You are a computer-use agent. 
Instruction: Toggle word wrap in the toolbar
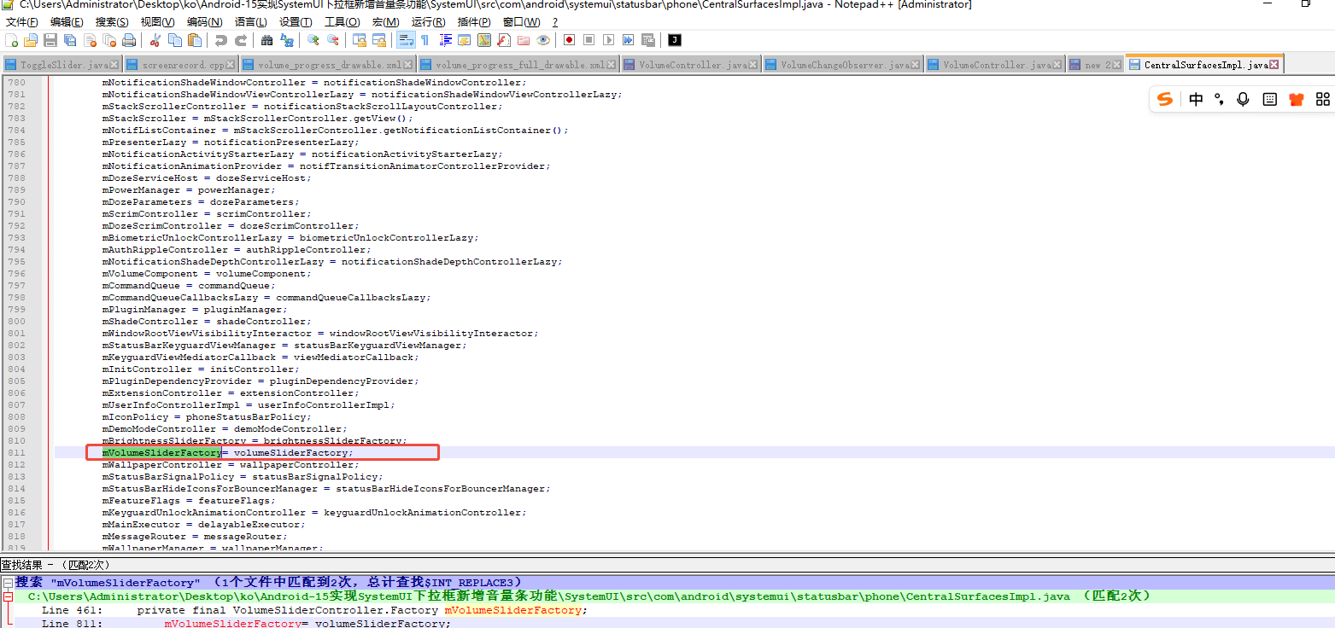pos(406,40)
